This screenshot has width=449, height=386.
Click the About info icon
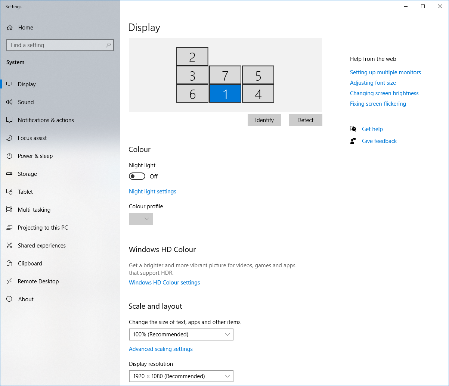10,299
